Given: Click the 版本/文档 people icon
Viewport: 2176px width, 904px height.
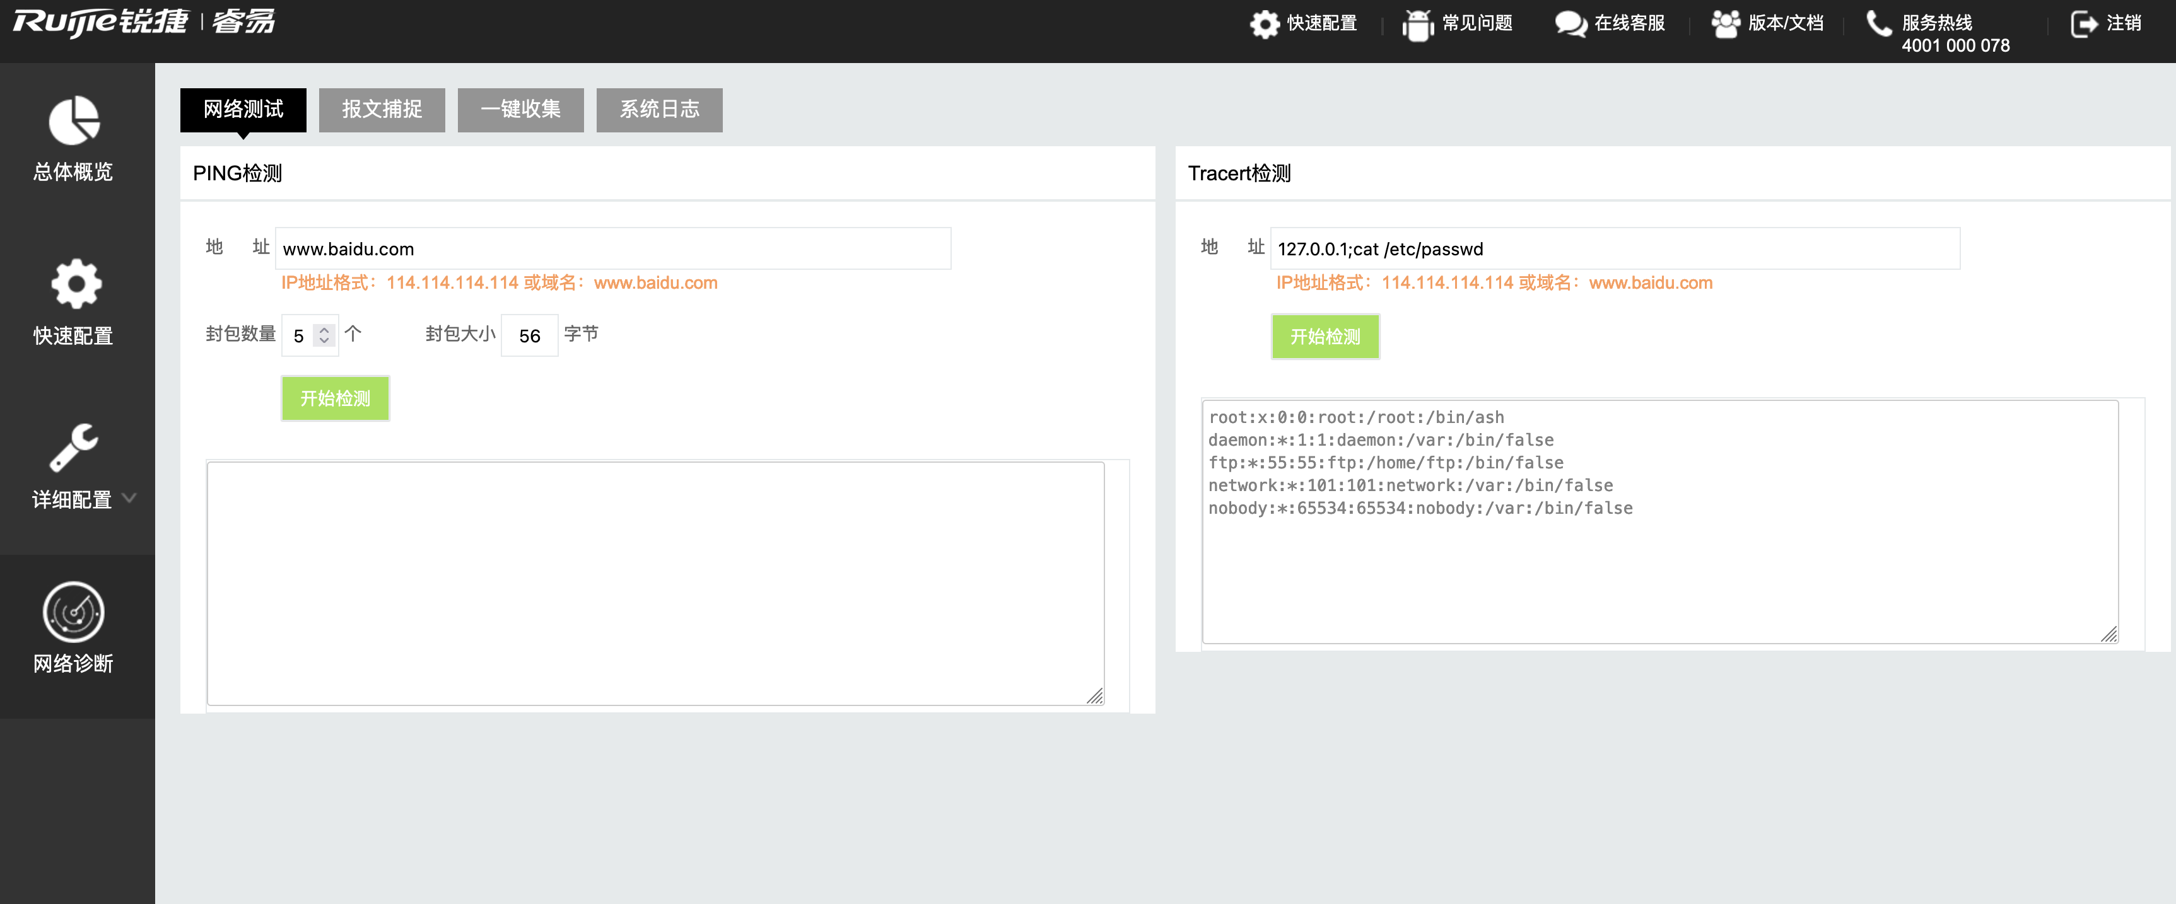Looking at the screenshot, I should (1726, 23).
